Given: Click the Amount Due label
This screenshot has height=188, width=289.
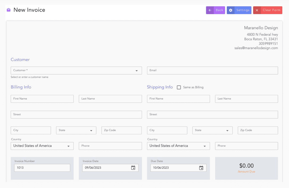Looking at the screenshot, I should [246, 172].
